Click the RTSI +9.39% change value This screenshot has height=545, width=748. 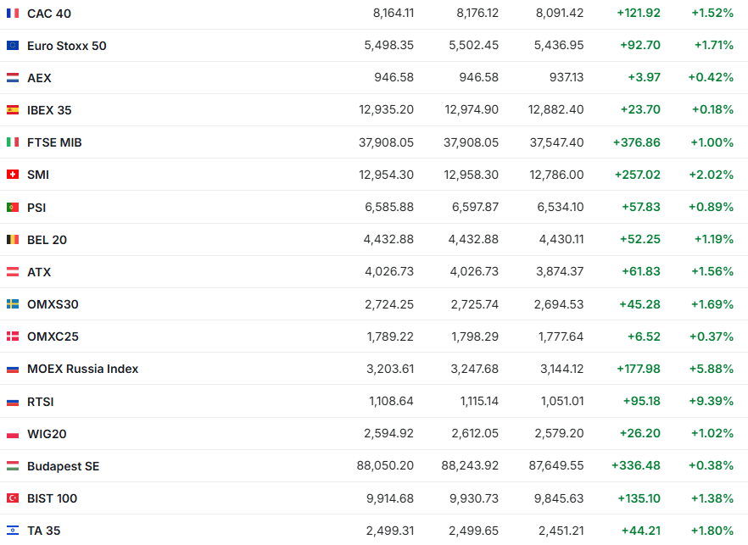[712, 402]
